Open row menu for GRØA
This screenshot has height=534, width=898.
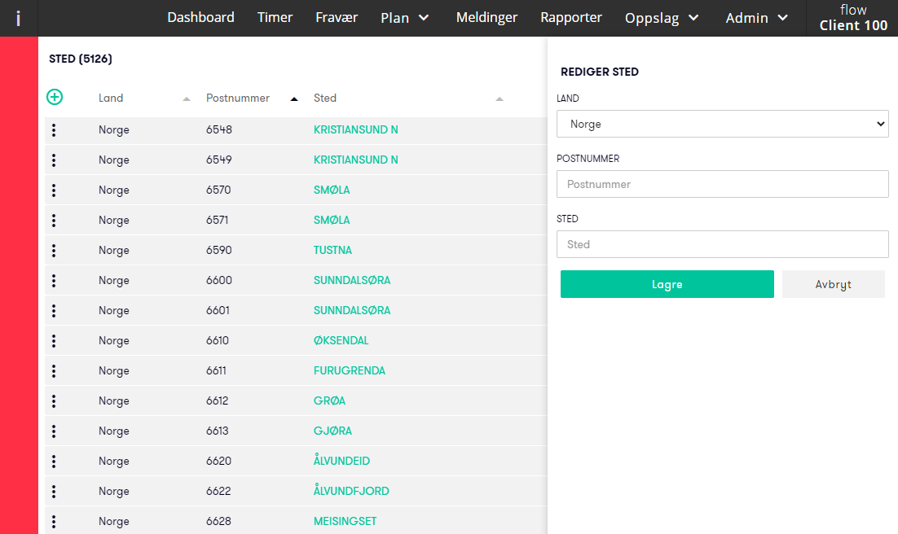click(x=54, y=401)
